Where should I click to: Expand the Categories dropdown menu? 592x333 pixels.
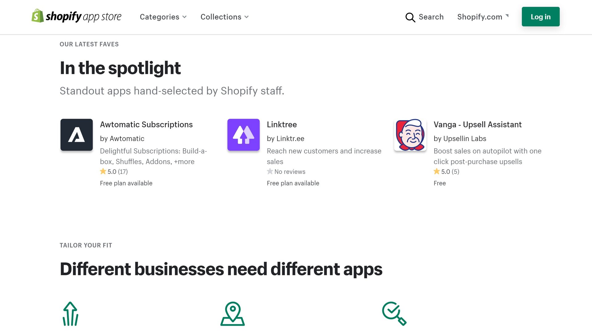tap(163, 17)
